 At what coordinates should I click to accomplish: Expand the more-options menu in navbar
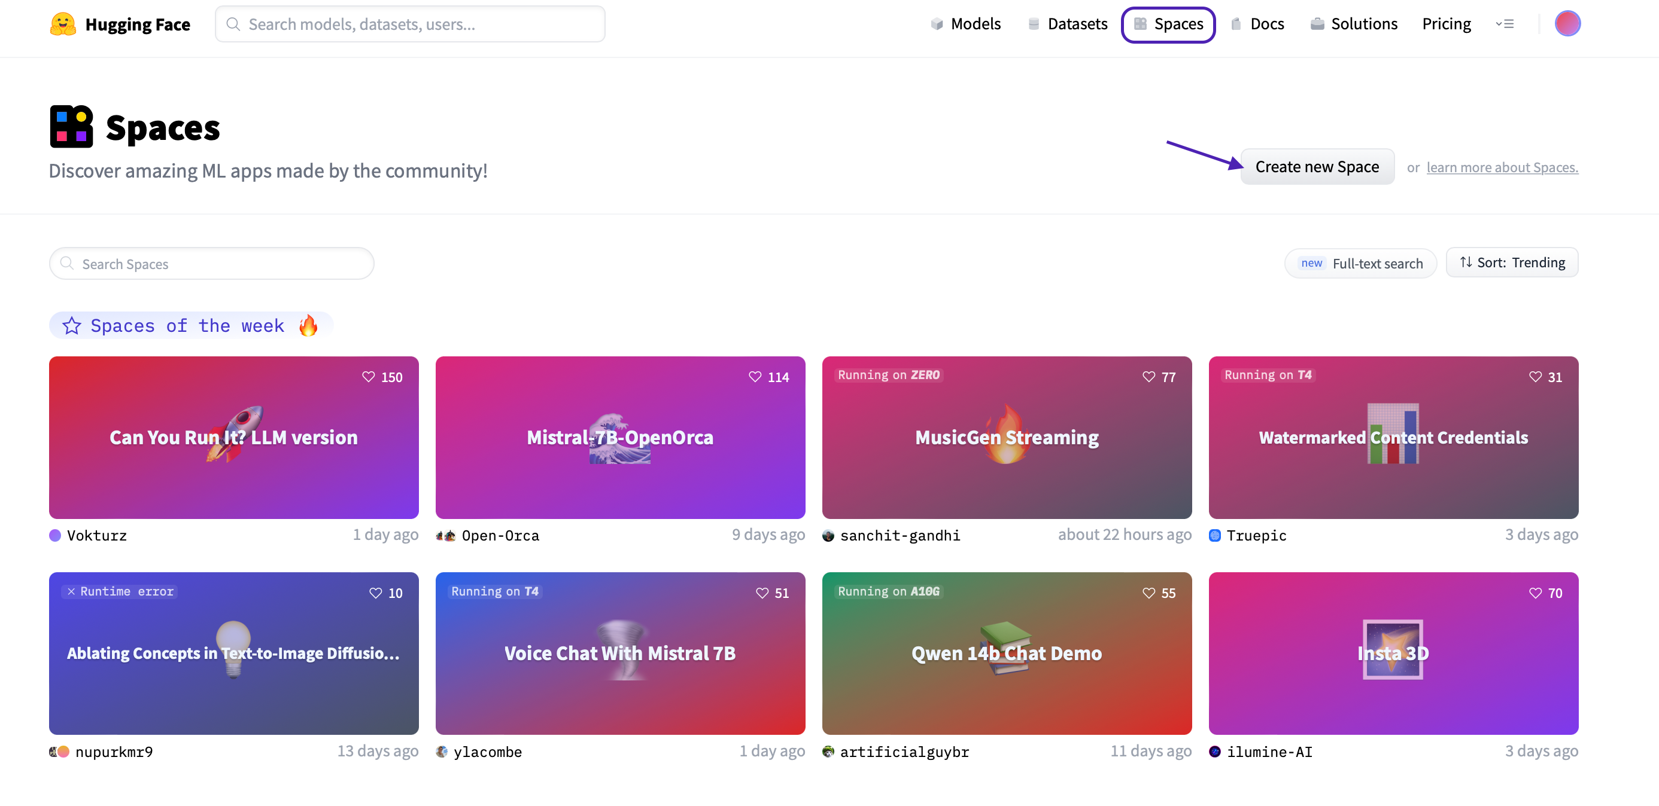tap(1504, 24)
